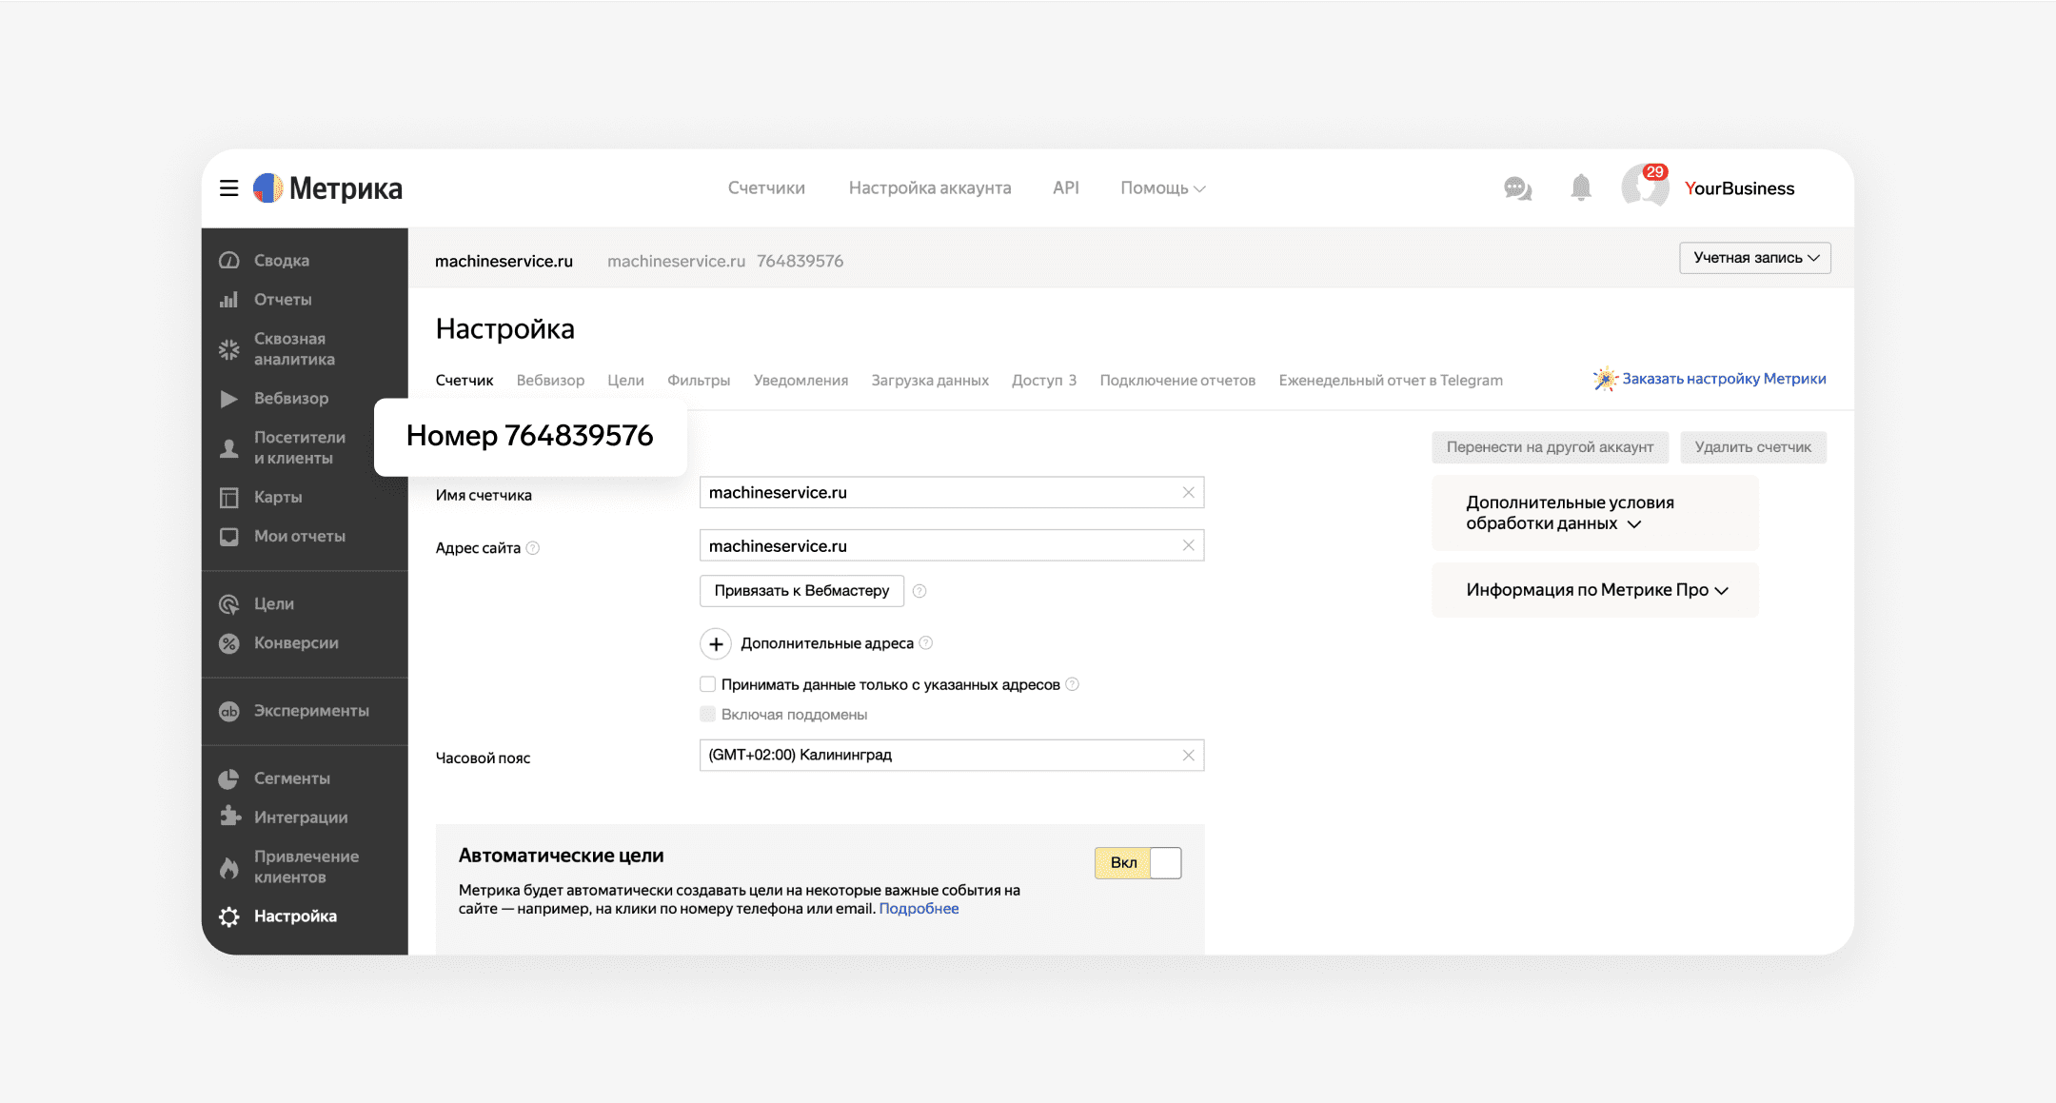Toggle the Автоматические цели switch
The width and height of the screenshot is (2056, 1103).
pyautogui.click(x=1137, y=862)
